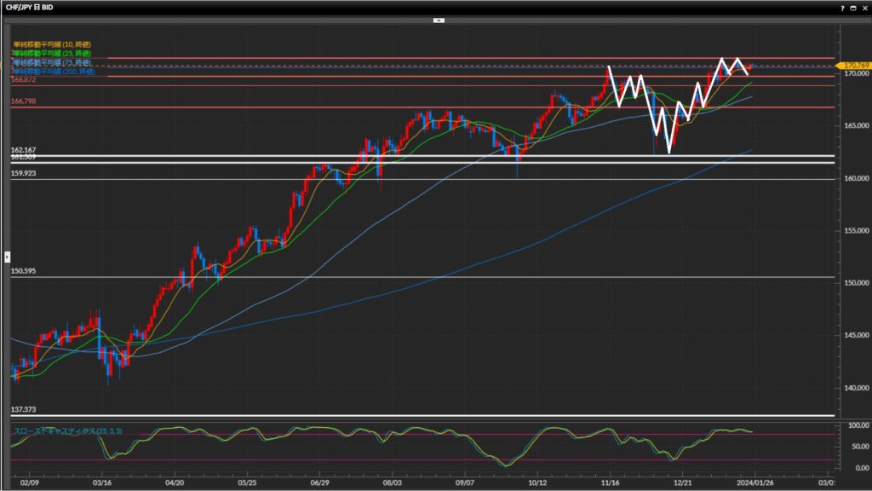
Task: Click the 11/16 date on time axis
Action: click(610, 482)
